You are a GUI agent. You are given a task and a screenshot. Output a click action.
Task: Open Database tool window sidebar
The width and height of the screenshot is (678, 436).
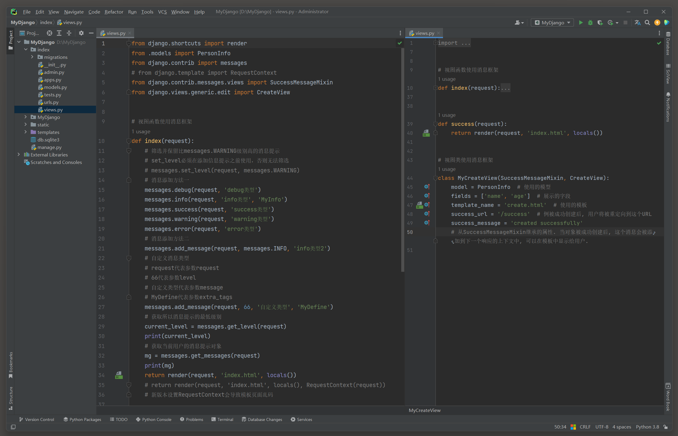pos(668,43)
